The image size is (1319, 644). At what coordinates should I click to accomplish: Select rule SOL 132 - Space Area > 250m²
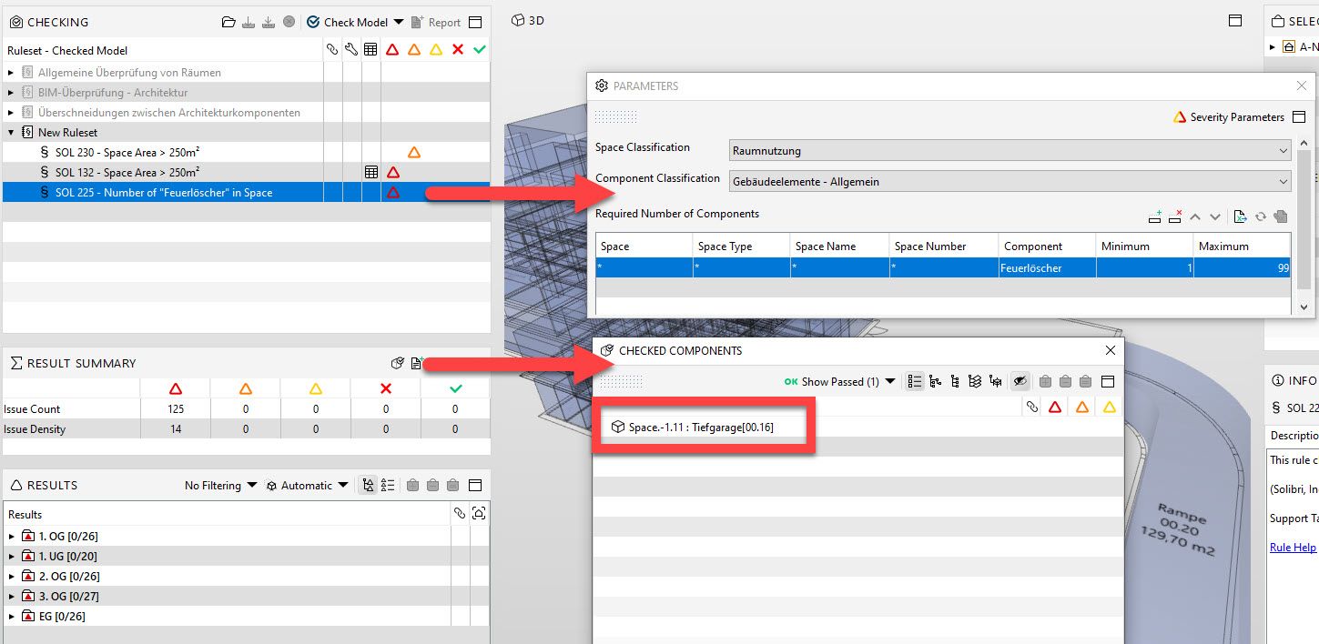tap(127, 173)
